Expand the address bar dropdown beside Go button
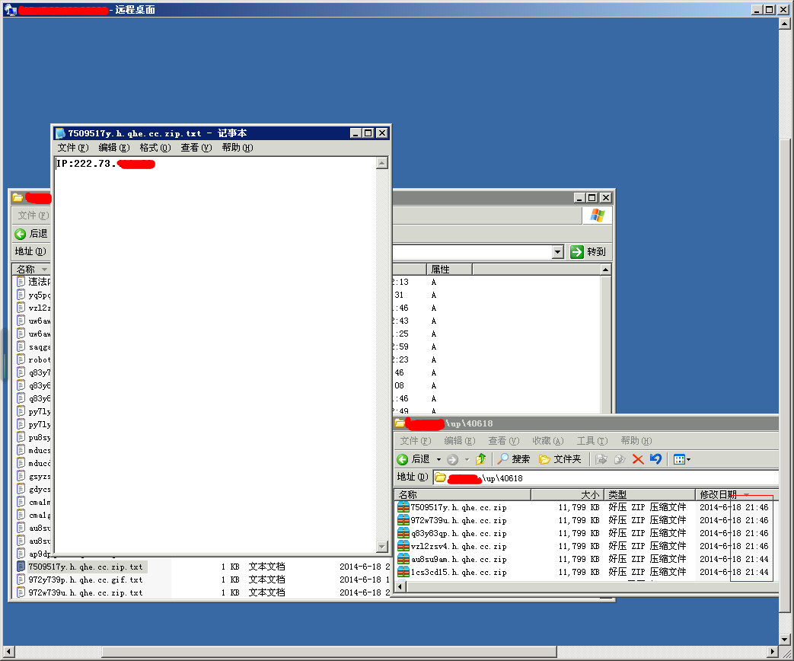This screenshot has width=794, height=661. [x=557, y=252]
